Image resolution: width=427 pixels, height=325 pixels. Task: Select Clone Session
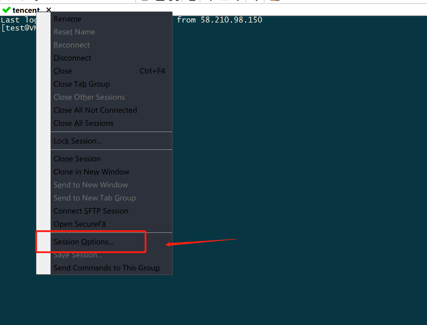pyautogui.click(x=77, y=159)
